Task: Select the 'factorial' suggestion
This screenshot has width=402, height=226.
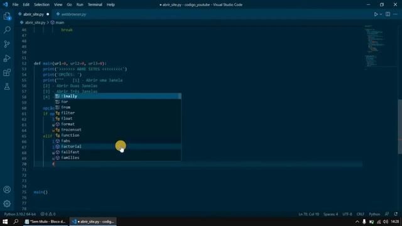Action: [118, 146]
